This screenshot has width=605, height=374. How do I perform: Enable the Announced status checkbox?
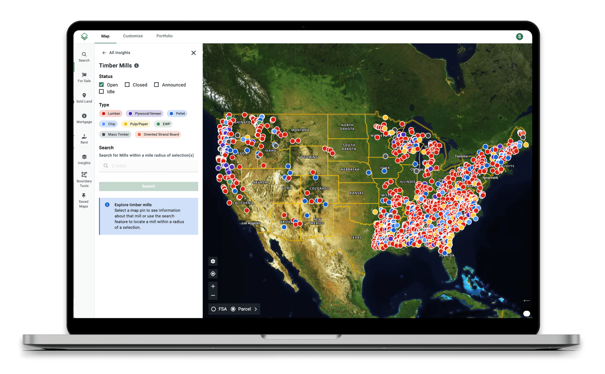click(158, 85)
